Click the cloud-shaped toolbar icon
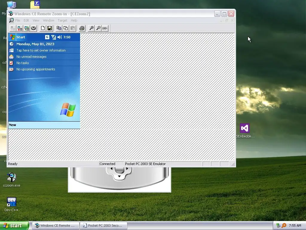306x230 pixels. (33, 28)
